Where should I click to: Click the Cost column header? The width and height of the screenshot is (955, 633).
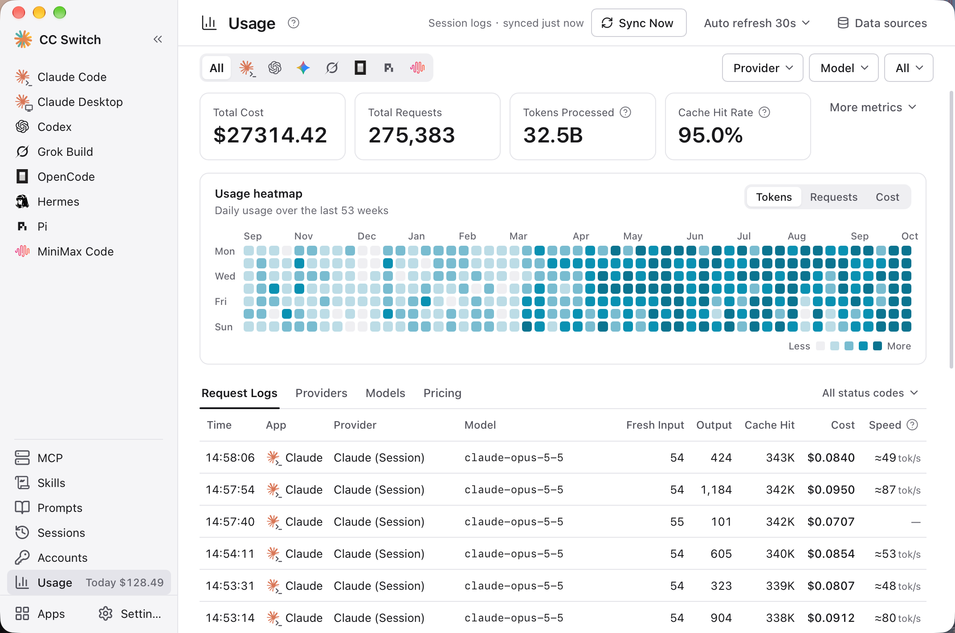843,425
